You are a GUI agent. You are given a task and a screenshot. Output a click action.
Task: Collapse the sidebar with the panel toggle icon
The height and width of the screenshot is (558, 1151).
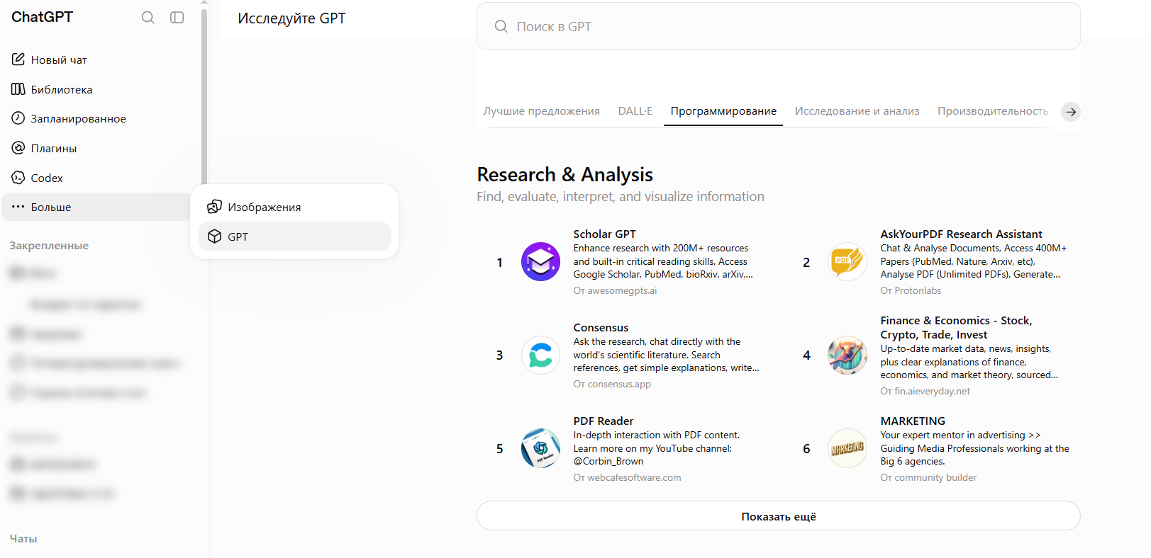coord(177,18)
